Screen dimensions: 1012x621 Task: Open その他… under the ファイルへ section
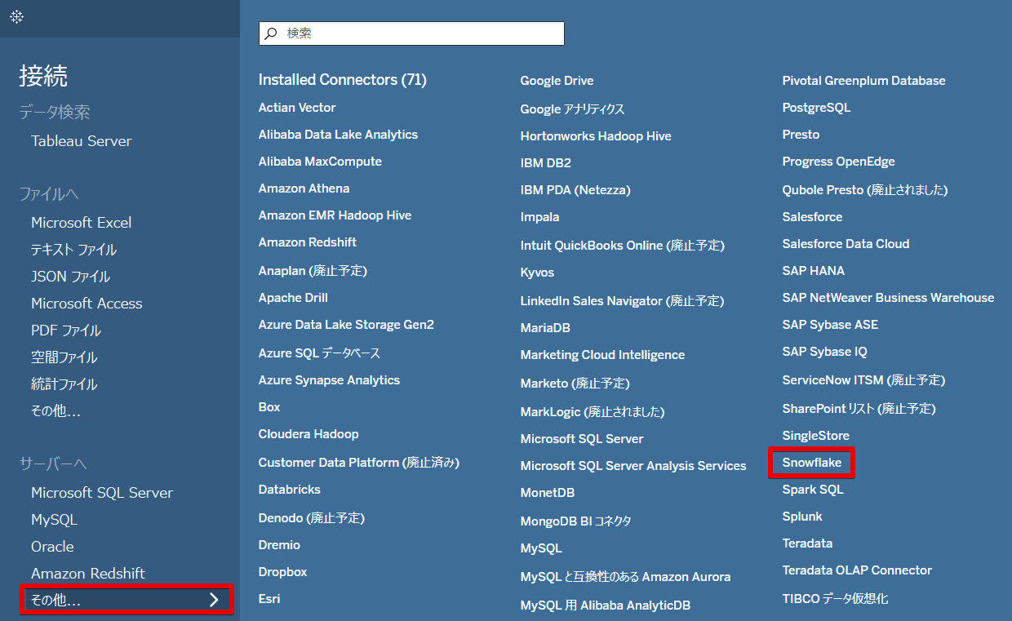[55, 411]
